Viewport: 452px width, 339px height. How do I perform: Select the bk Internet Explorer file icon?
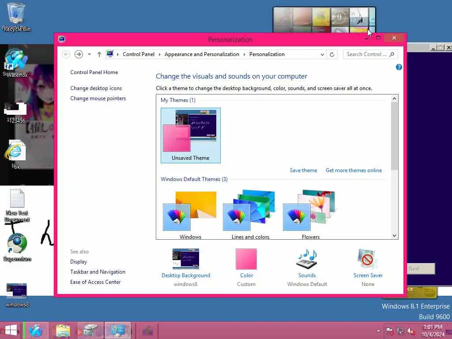[15, 154]
